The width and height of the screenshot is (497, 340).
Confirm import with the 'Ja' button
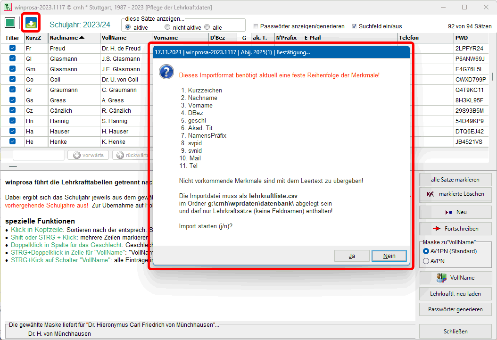pyautogui.click(x=352, y=256)
